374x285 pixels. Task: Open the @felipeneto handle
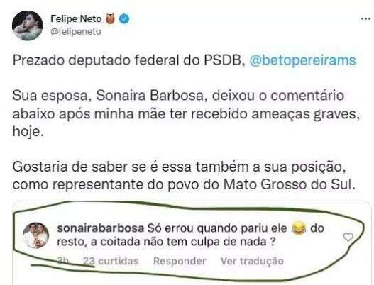tap(76, 31)
